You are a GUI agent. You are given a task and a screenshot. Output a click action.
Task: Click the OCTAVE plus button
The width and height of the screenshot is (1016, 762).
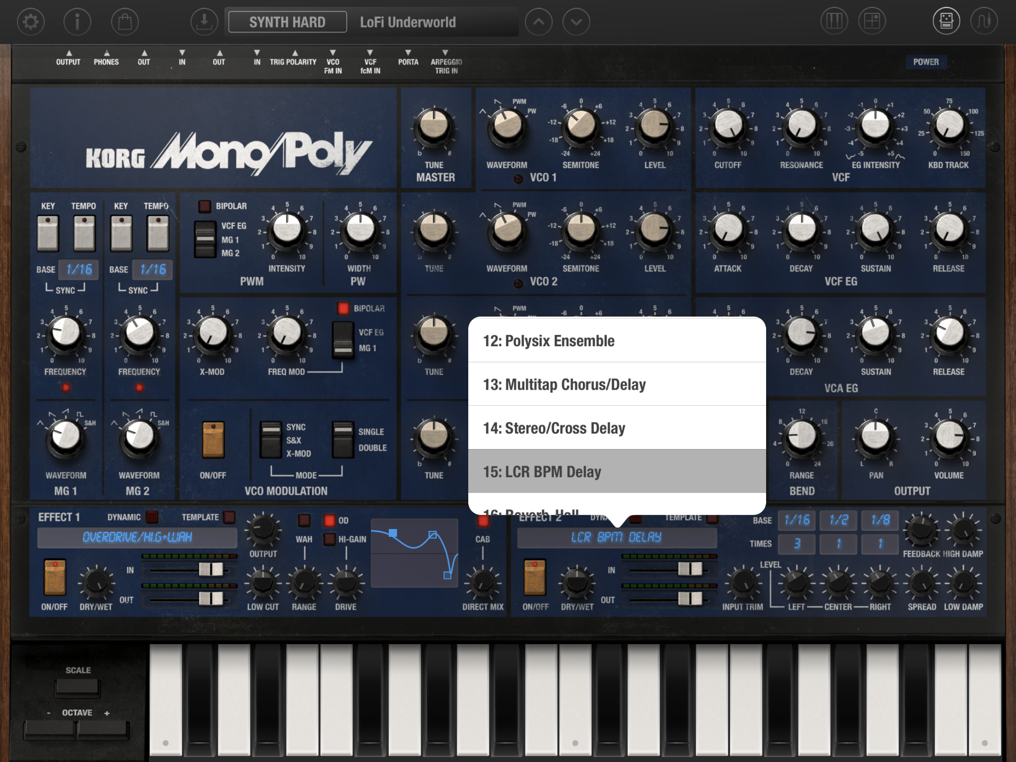pos(103,730)
